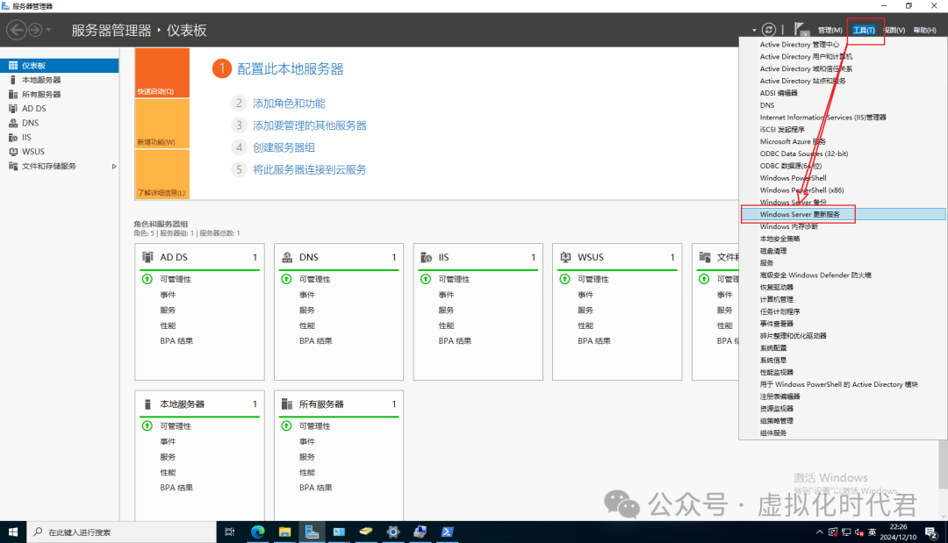Expand 文件和存储服务 in the sidebar
Image resolution: width=948 pixels, height=543 pixels.
pyautogui.click(x=112, y=166)
